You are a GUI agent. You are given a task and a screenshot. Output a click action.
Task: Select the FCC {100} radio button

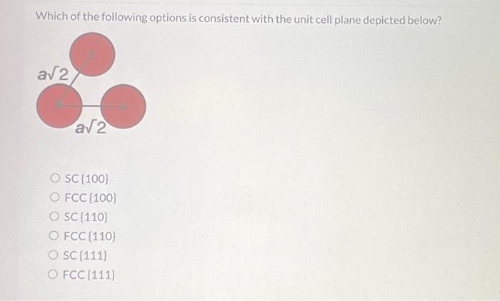[x=54, y=198]
